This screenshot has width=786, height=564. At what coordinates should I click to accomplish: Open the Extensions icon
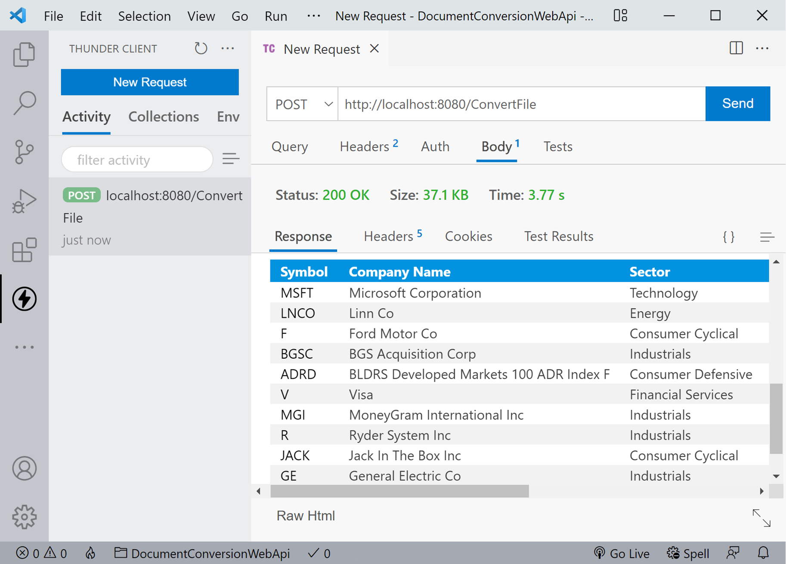tap(24, 250)
